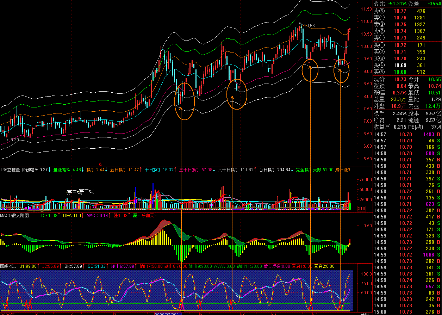Screen dimensions: 442x315
Task: Click the 买② bid row with 399 volume
Action: 407,52
